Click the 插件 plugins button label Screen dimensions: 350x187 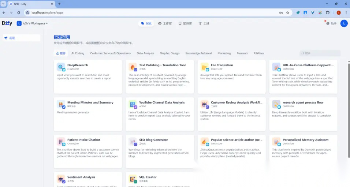[334, 23]
